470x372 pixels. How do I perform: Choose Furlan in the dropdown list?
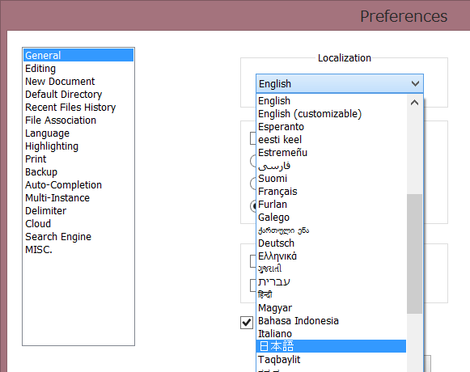point(332,204)
